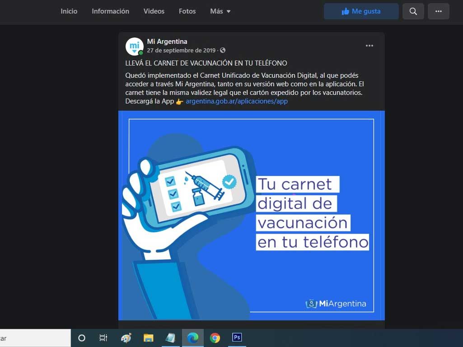Open the Videos tab
This screenshot has width=463, height=347.
point(154,11)
